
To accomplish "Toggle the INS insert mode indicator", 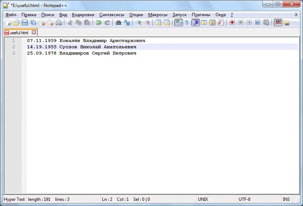I will 286,199.
